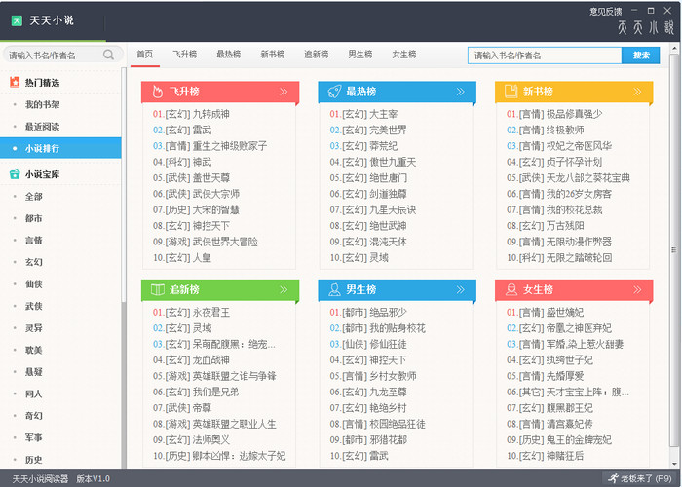The height and width of the screenshot is (487, 682).
Task: Click the book icon on 新书榜 panel
Action: [x=510, y=93]
